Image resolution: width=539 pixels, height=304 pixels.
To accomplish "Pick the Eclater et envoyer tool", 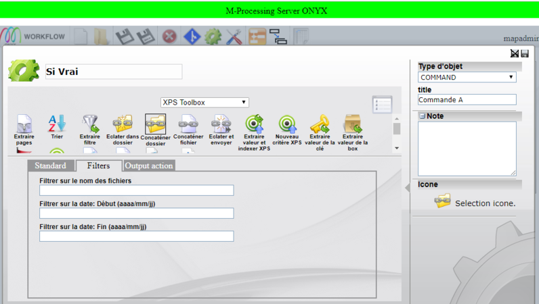I will pyautogui.click(x=221, y=124).
